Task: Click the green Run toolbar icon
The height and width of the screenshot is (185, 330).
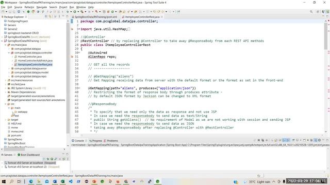Action: point(75,12)
